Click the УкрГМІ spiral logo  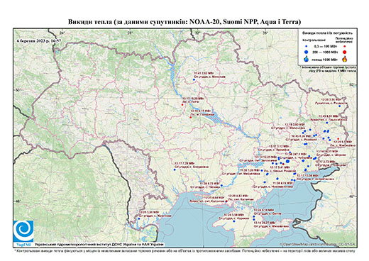(23, 231)
